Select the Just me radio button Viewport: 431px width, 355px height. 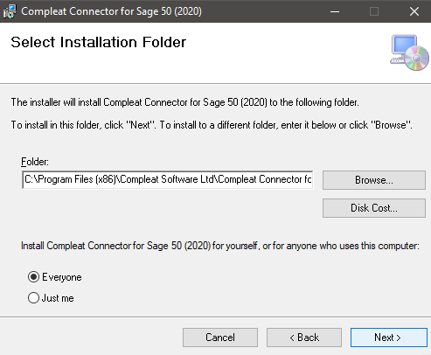(33, 298)
